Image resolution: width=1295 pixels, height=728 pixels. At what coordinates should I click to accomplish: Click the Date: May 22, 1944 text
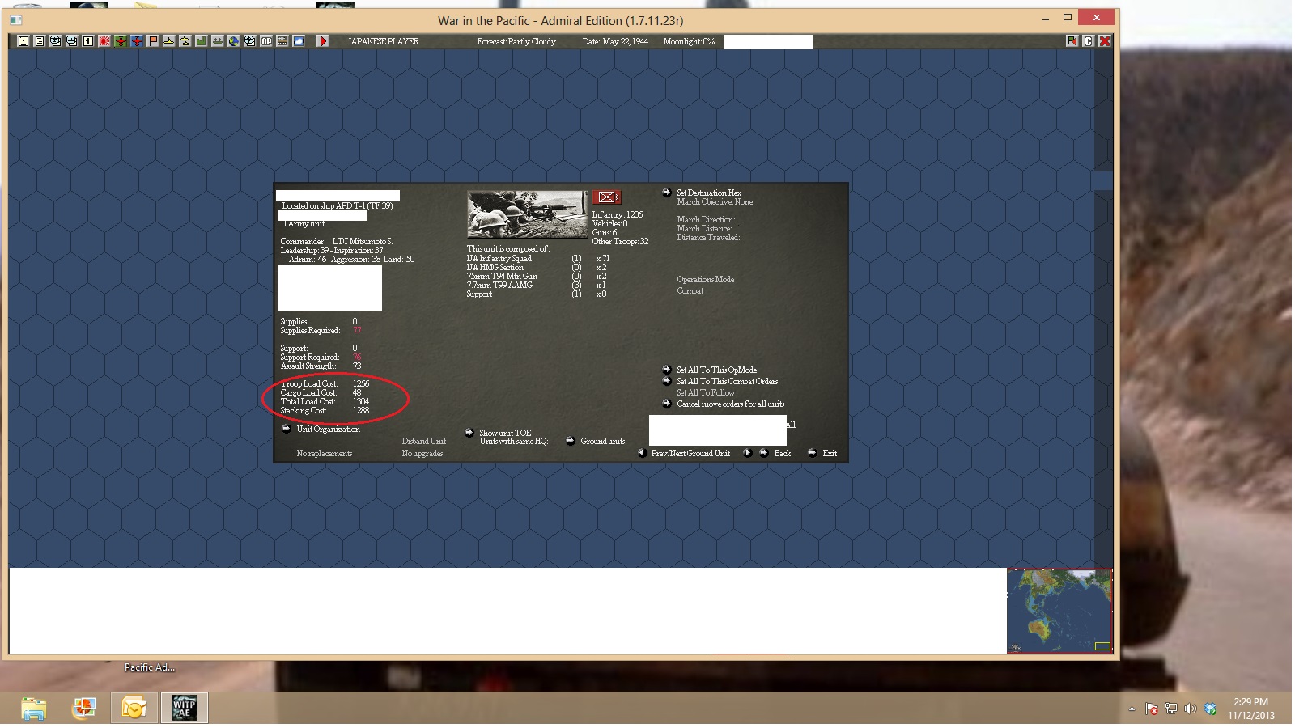point(615,41)
